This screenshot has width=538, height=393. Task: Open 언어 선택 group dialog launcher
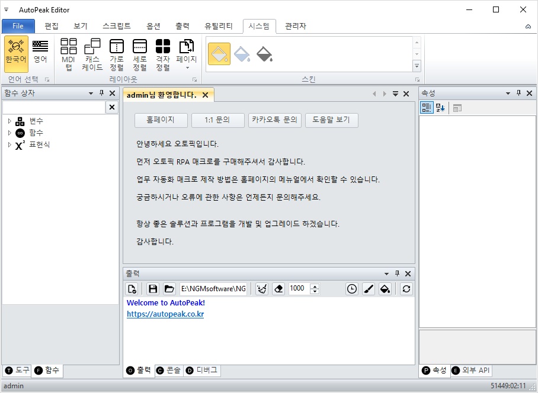(47, 79)
